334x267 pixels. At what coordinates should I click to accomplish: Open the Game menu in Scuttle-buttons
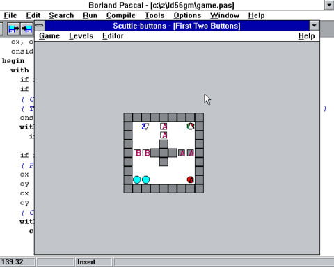tap(49, 36)
